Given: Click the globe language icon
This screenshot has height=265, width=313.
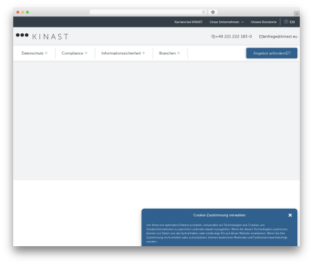Looking at the screenshot, I should [286, 22].
